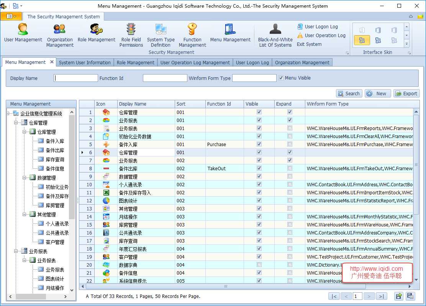Select 备件入库 in the menu tree
426x306 pixels.
pyautogui.click(x=55, y=141)
